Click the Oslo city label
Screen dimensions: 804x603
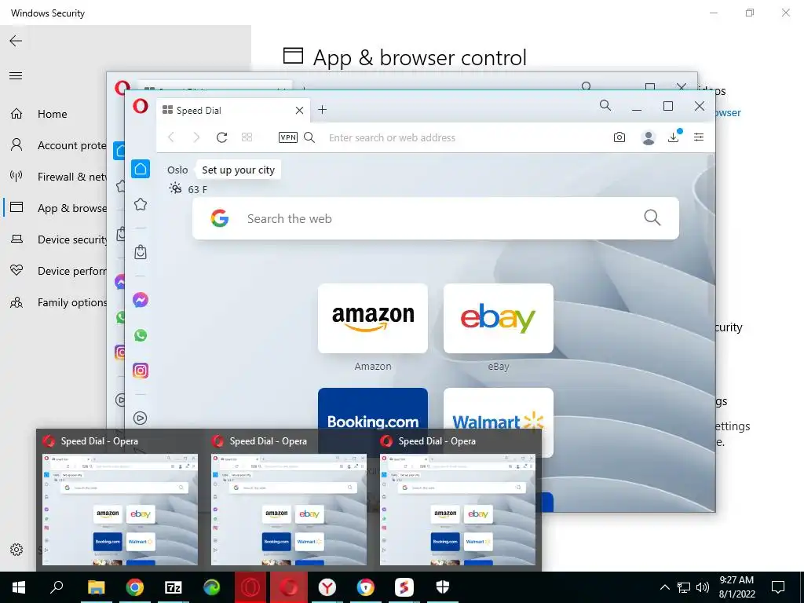click(177, 170)
